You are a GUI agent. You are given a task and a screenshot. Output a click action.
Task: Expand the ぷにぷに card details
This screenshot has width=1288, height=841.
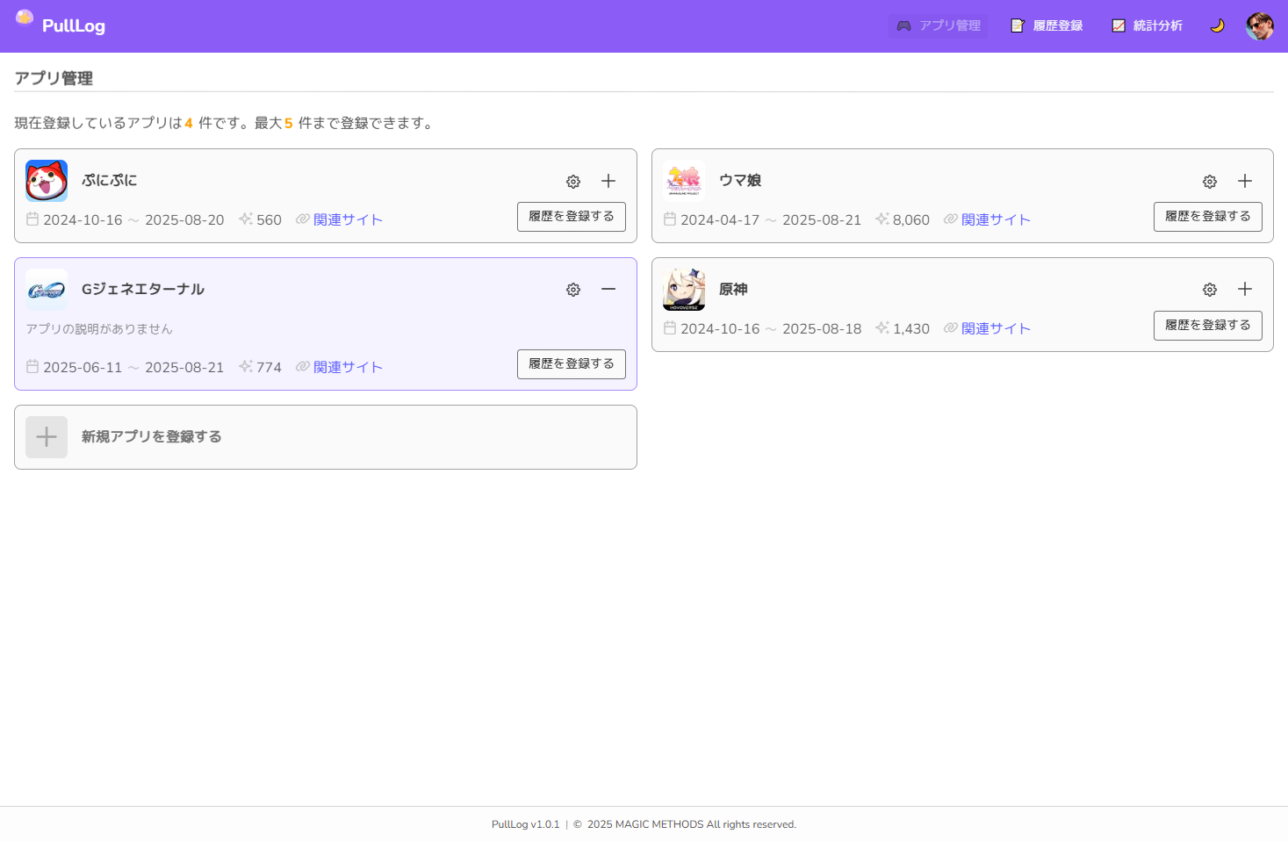coord(608,181)
